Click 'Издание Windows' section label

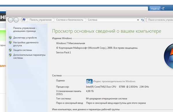tap(62, 38)
